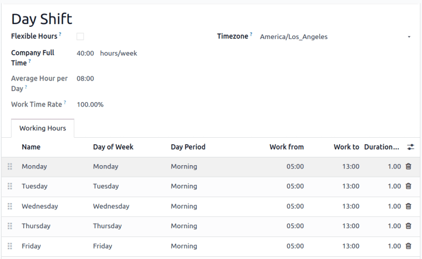Show help tooltip for Work Time Rate
The width and height of the screenshot is (422, 259).
click(64, 103)
